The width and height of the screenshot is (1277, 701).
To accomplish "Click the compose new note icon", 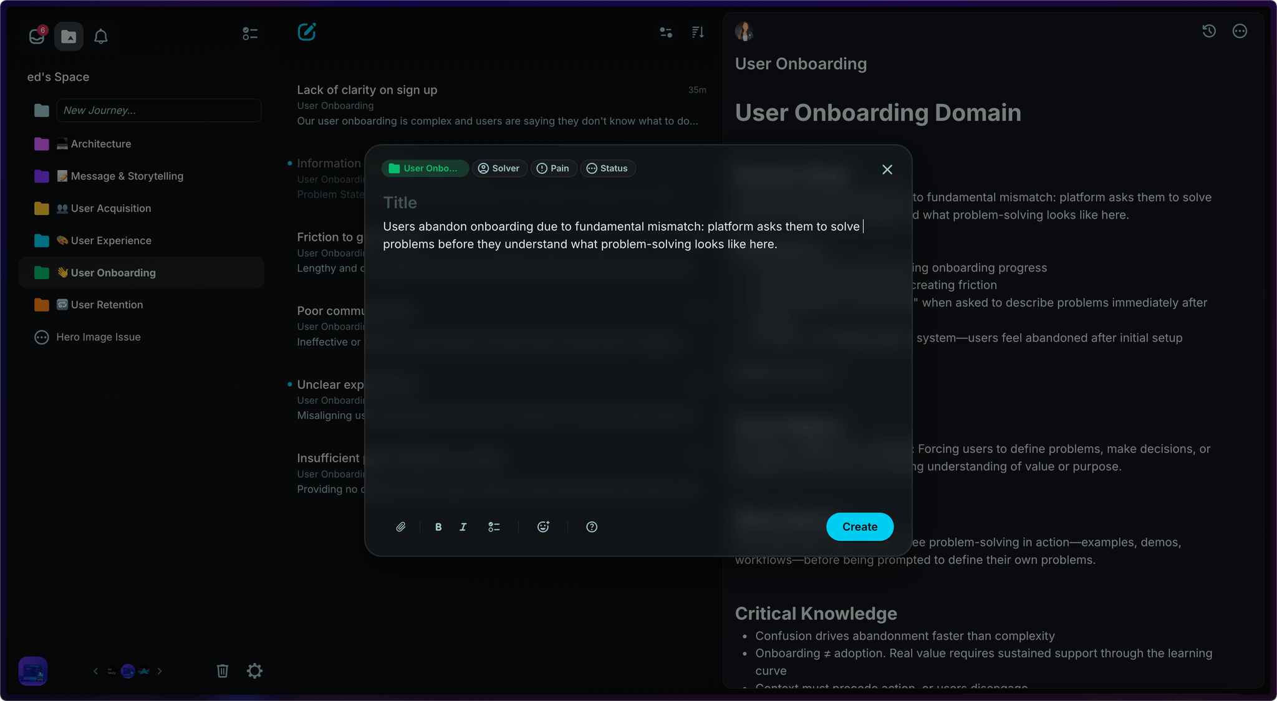I will pyautogui.click(x=306, y=32).
